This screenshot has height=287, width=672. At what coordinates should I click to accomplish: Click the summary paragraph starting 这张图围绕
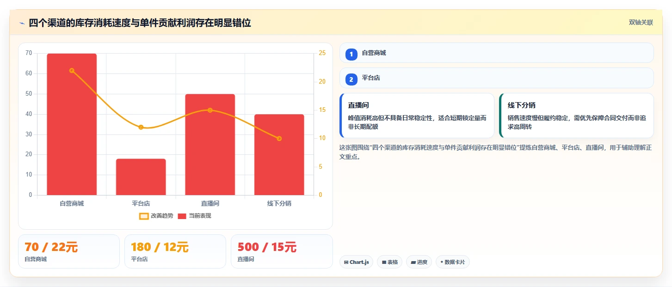click(496, 152)
